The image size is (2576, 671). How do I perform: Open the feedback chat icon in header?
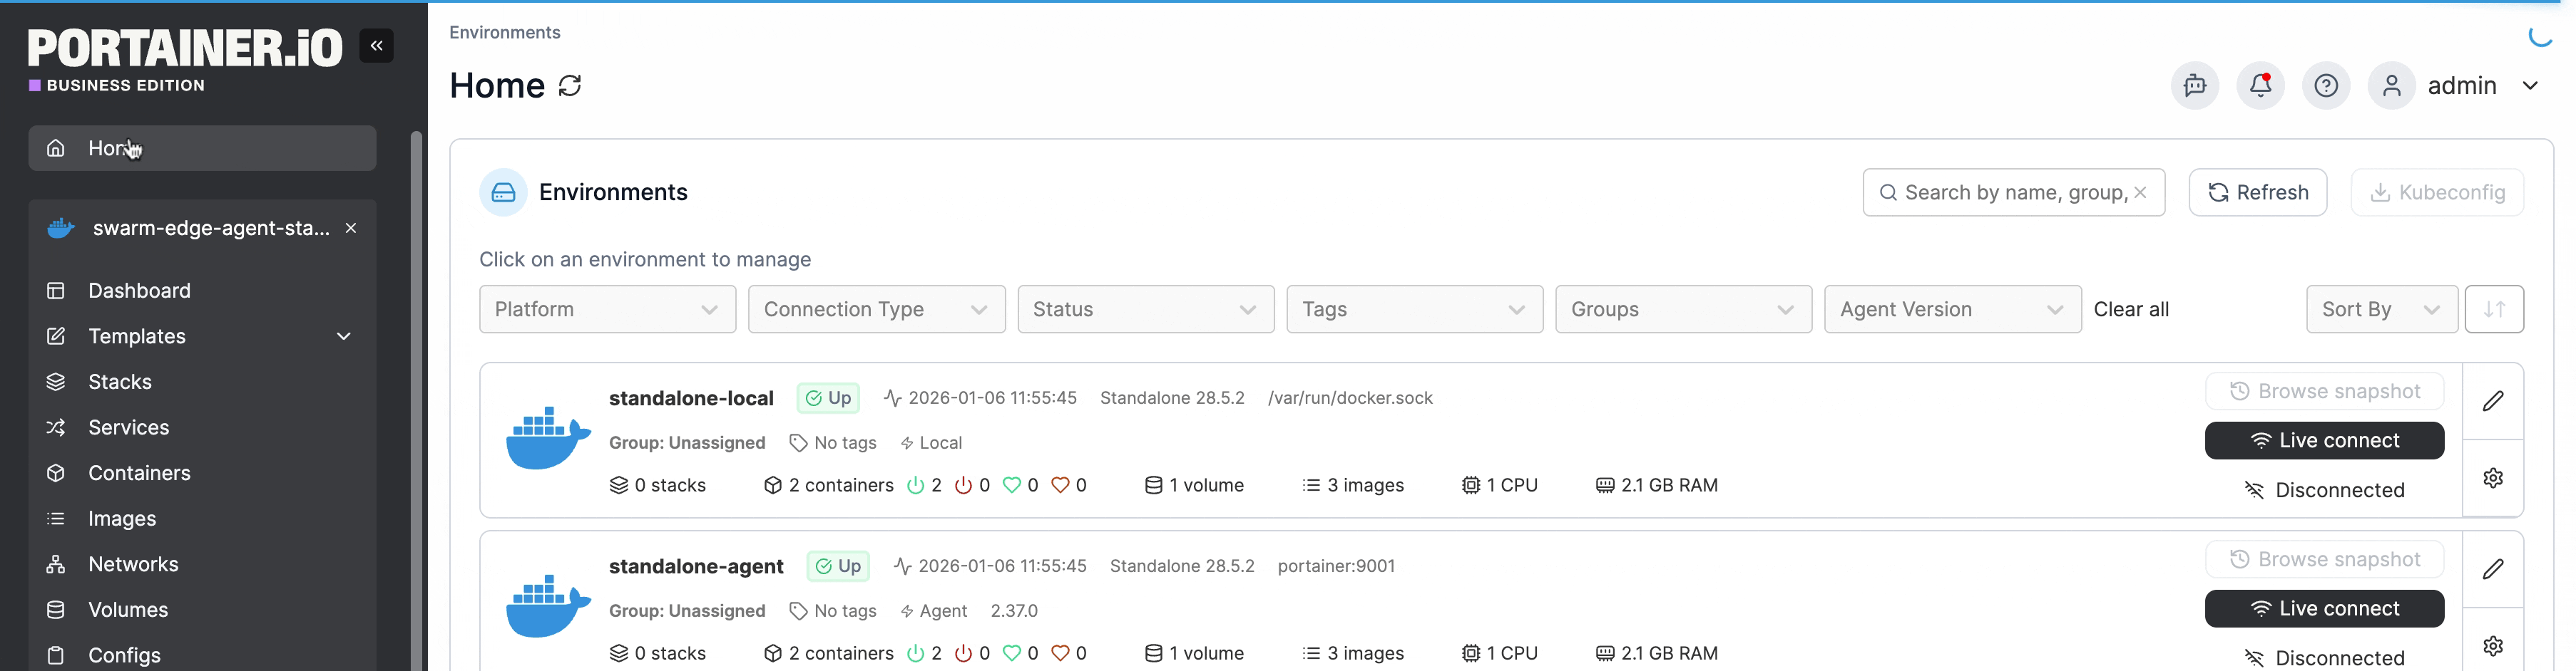pyautogui.click(x=2195, y=86)
